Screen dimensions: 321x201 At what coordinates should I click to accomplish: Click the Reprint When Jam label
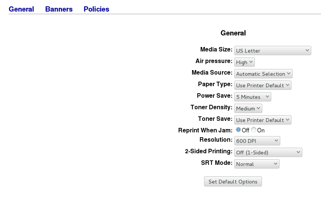[205, 131]
